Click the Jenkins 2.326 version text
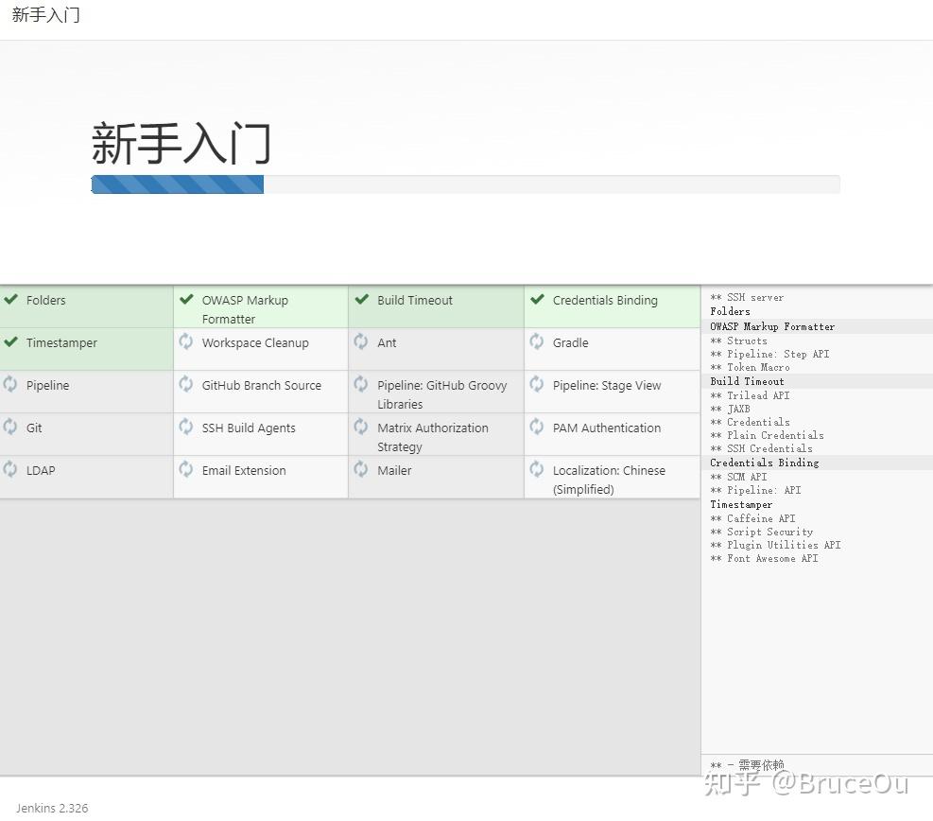This screenshot has height=821, width=933. 52,808
